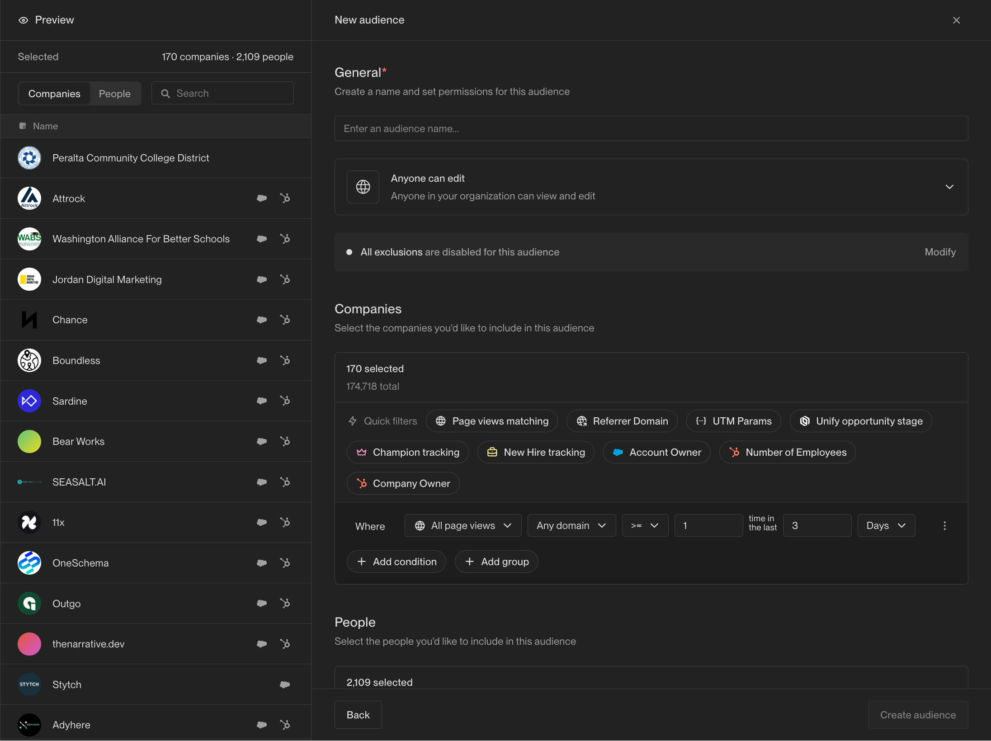Screen dimensions: 991x741
Task: Click the globe icon in permissions box
Action: pos(363,187)
